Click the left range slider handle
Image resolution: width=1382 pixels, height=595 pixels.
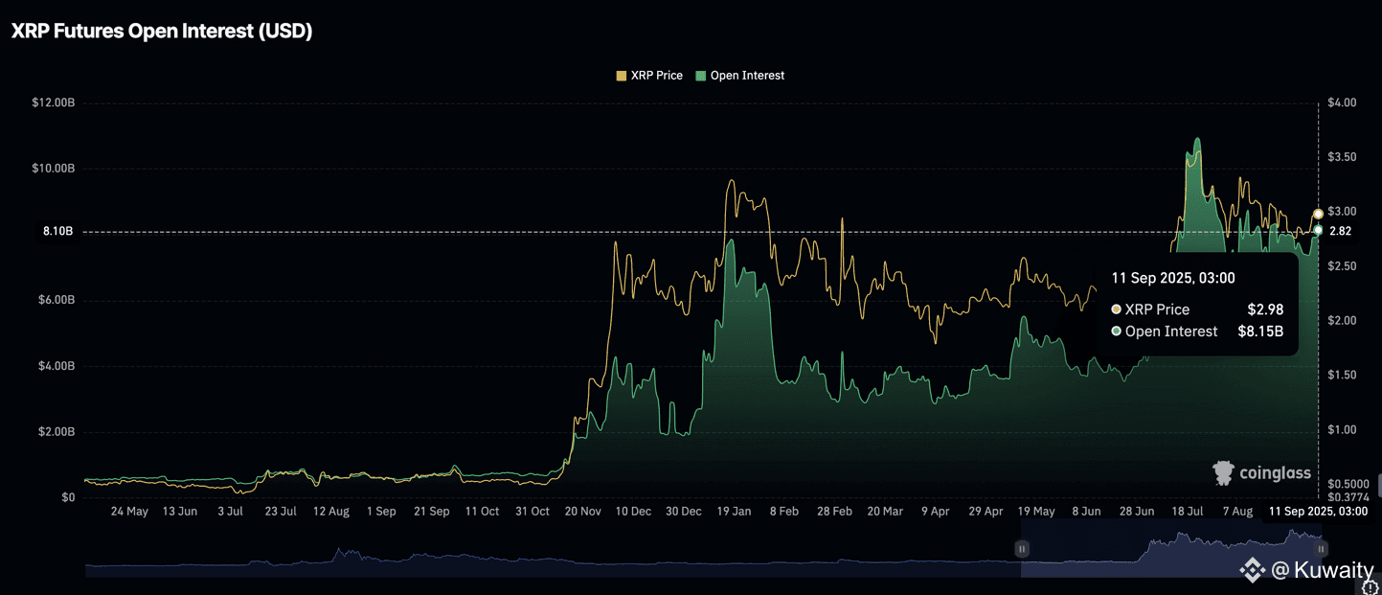(1022, 549)
